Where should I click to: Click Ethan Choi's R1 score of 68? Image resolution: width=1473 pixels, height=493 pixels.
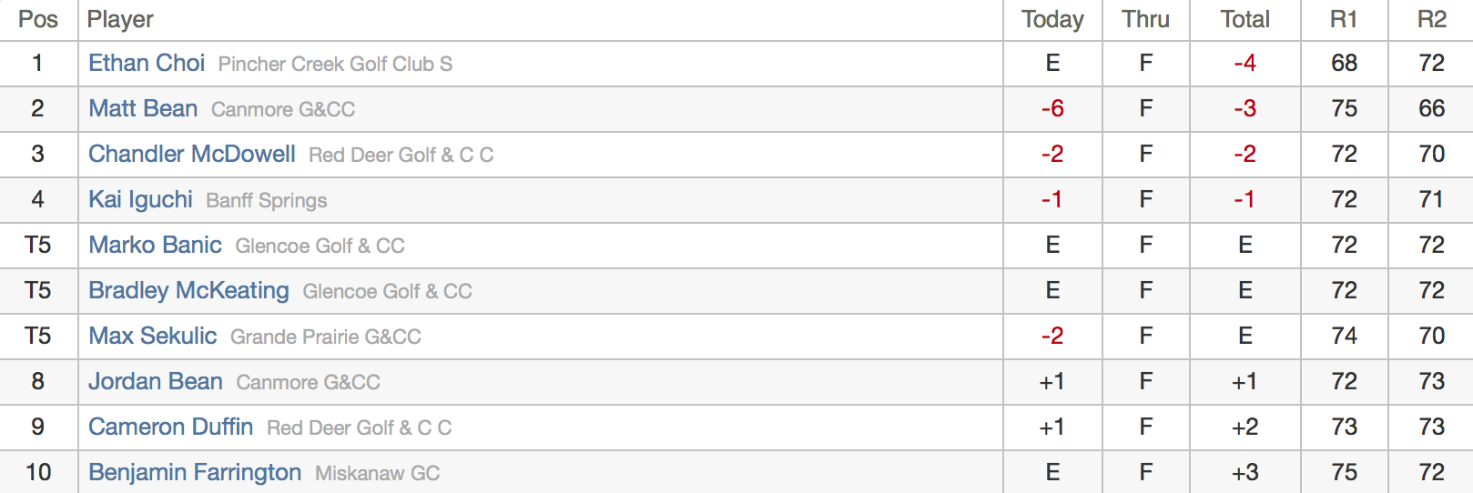coord(1344,64)
